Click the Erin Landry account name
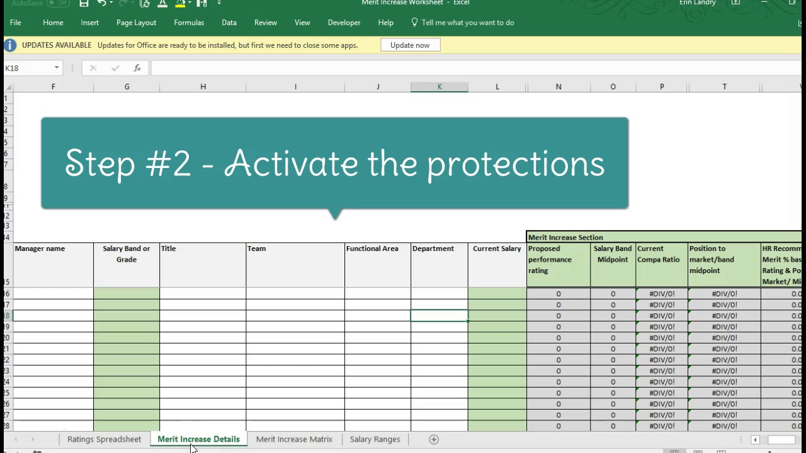The height and width of the screenshot is (453, 806). [698, 3]
